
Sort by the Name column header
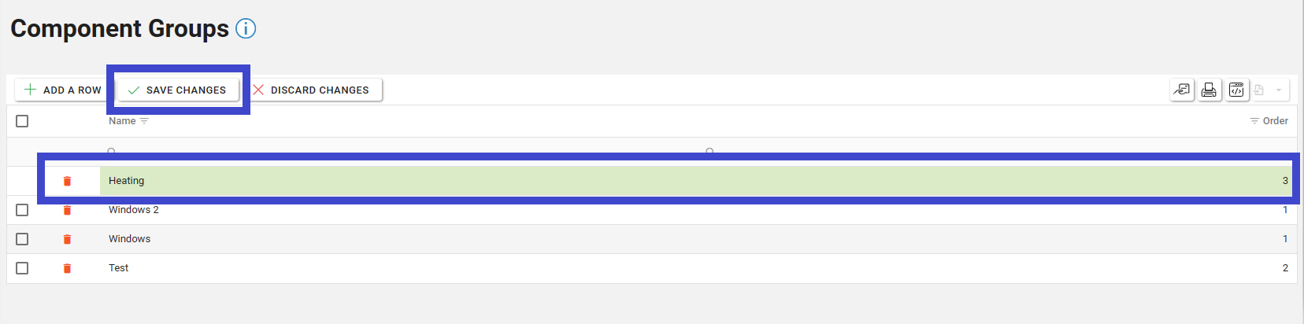click(122, 121)
